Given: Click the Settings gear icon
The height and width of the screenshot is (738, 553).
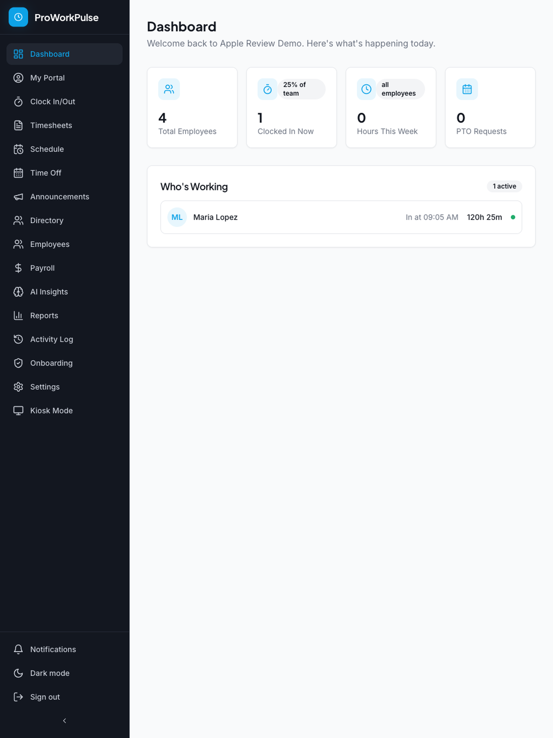Looking at the screenshot, I should 18,387.
